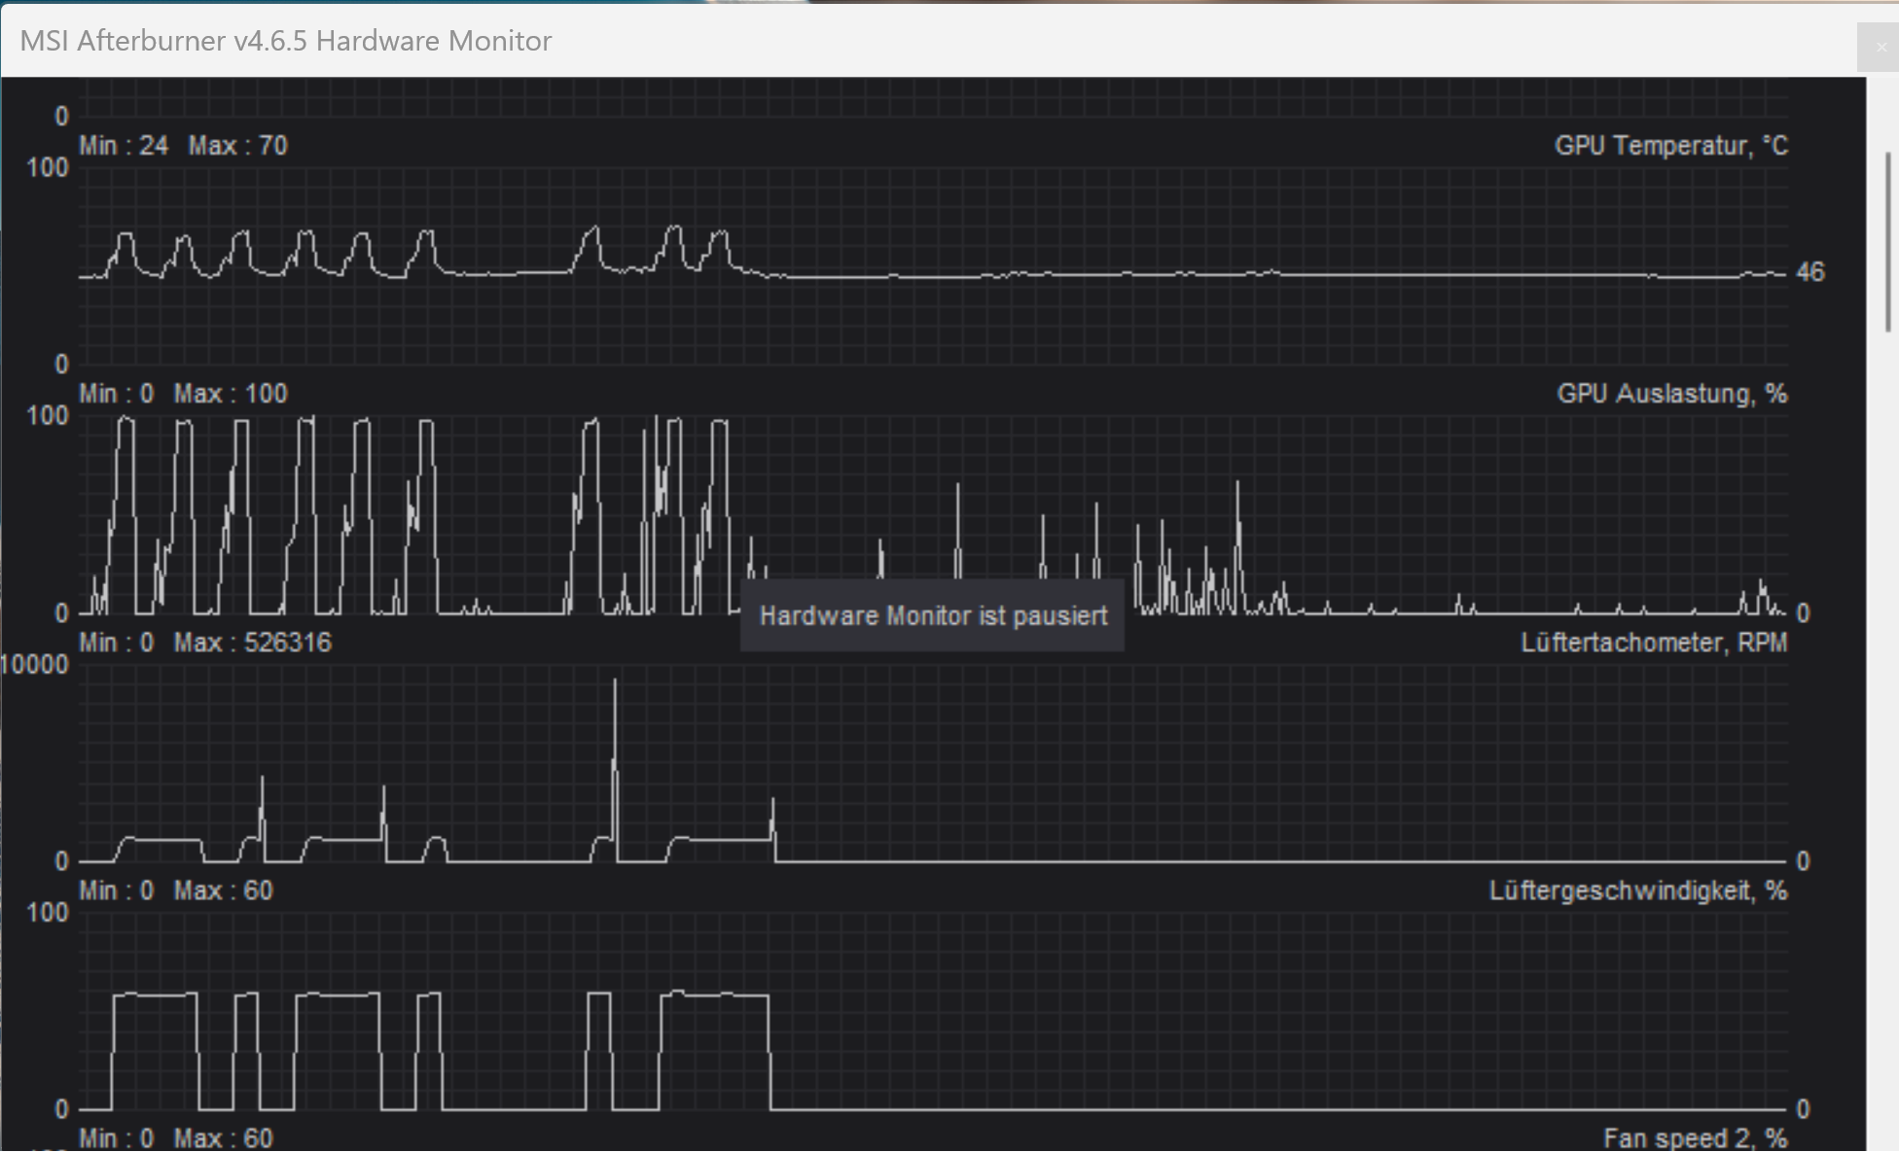Close the Hardware Monitor window
This screenshot has height=1152, width=1899.
point(1881,47)
